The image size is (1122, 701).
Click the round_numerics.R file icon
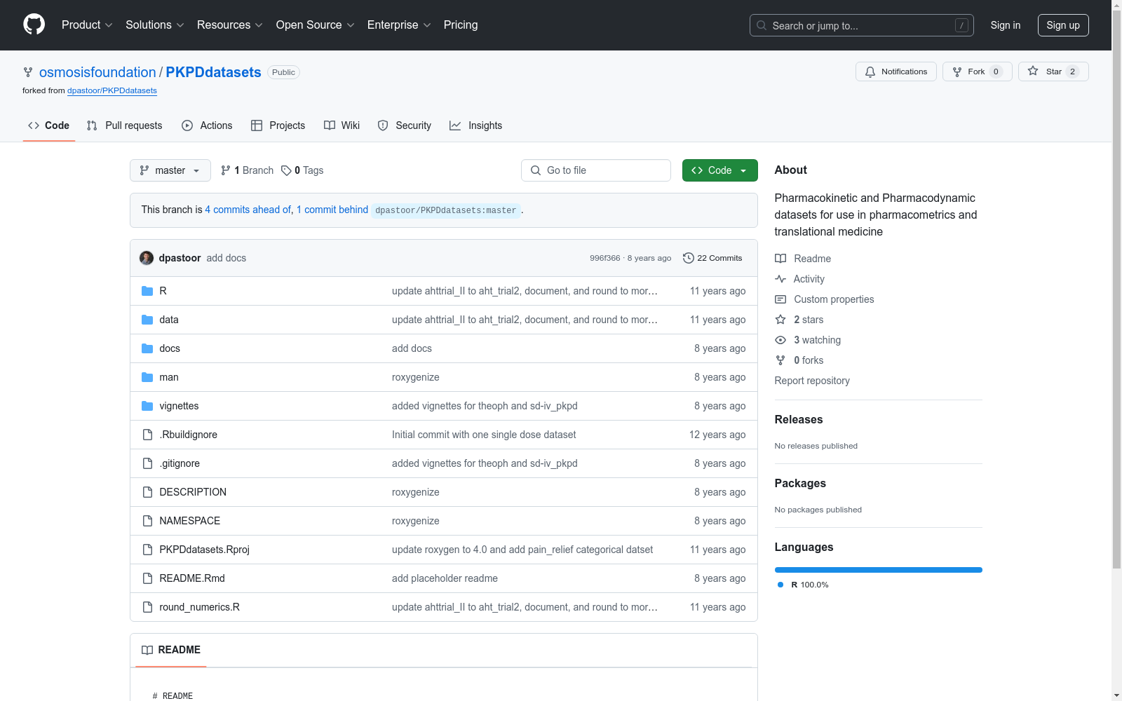(x=147, y=607)
